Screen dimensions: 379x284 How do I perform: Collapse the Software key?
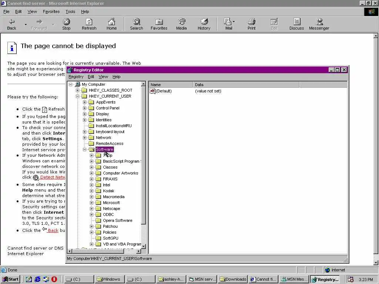(x=85, y=149)
